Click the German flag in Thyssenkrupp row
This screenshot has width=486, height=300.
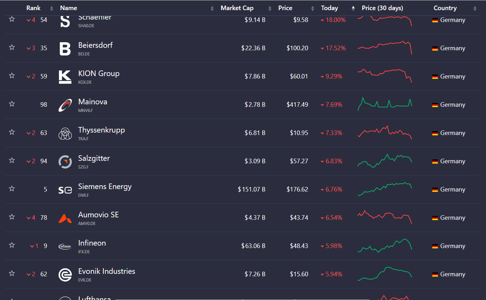click(435, 133)
